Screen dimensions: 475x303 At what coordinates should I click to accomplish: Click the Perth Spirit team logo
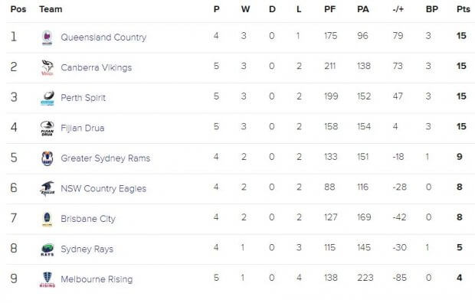(47, 98)
